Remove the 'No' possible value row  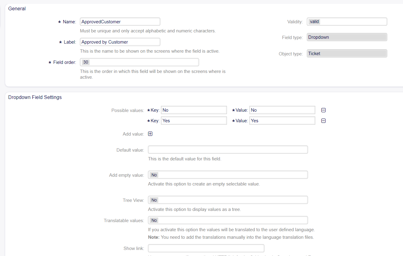[323, 110]
